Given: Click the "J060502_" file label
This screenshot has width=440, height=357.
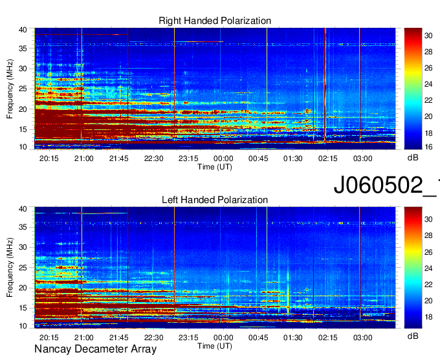Looking at the screenshot, I should point(386,185).
